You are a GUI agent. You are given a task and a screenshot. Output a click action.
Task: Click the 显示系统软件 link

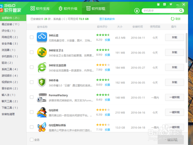tap(107, 19)
